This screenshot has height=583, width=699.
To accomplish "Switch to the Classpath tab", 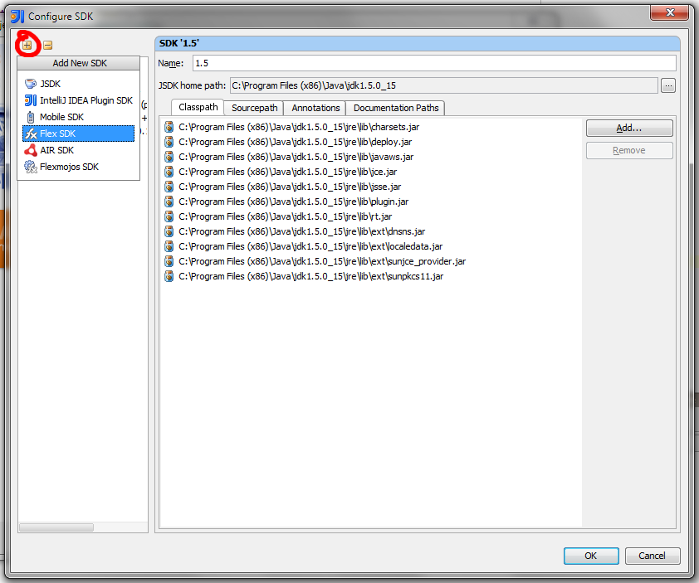I will tap(198, 107).
